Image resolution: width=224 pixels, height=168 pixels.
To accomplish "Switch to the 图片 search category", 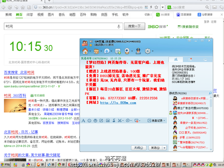I will 51,15.
